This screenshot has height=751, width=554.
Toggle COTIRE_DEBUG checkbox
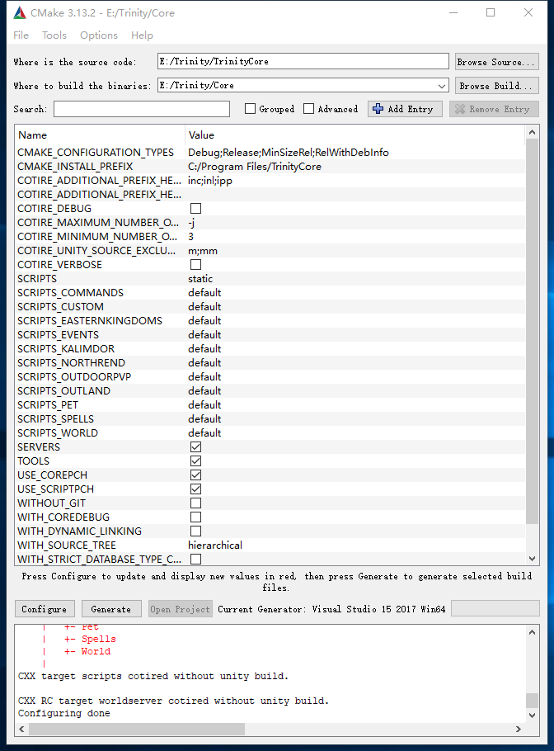click(x=195, y=208)
